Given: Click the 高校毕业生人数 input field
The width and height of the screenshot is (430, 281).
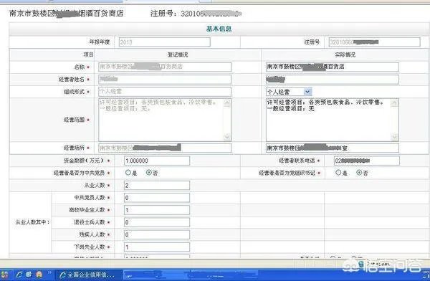Looking at the screenshot, I should pos(156,210).
